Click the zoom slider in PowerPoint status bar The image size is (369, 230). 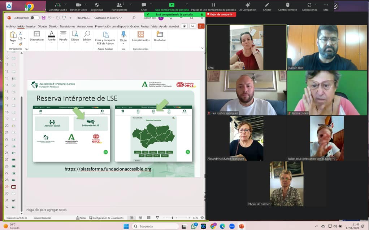177,218
